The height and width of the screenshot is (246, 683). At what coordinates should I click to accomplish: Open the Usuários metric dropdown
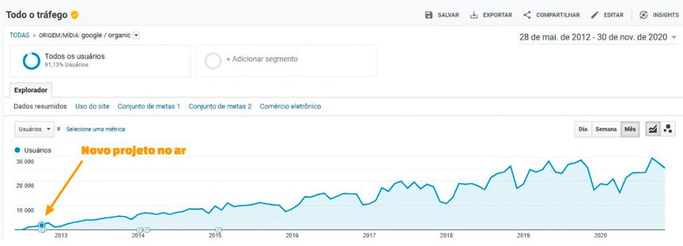35,129
